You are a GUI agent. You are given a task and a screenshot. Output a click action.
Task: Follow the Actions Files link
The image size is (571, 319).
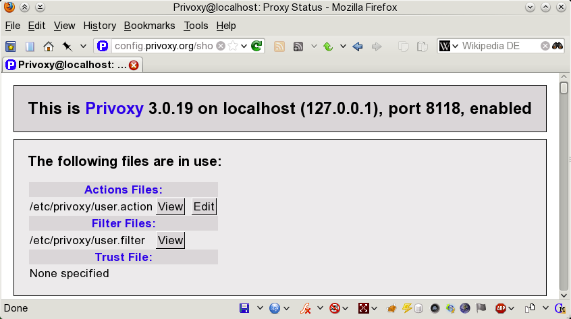(x=124, y=190)
